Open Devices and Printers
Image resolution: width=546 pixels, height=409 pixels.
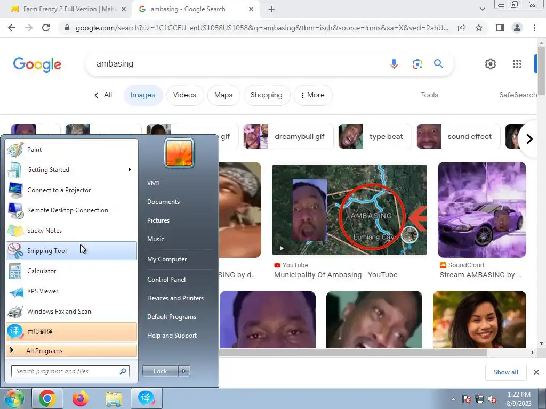(x=175, y=298)
